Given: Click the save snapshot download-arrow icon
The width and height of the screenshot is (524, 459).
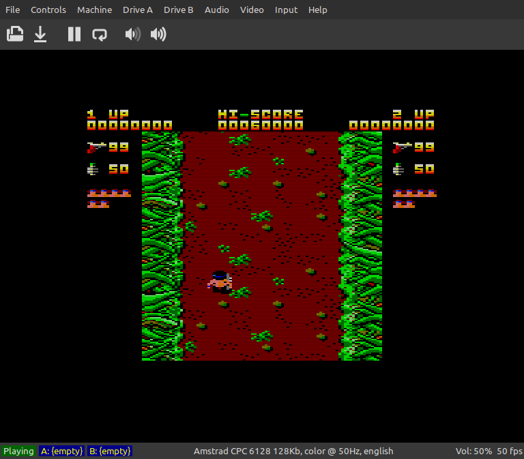Looking at the screenshot, I should click(x=40, y=34).
